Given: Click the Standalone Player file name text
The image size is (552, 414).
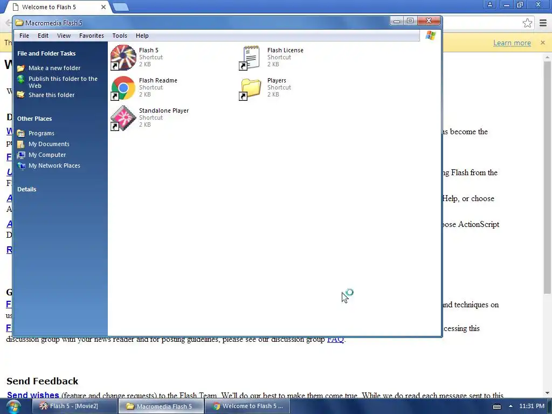Looking at the screenshot, I should click(164, 111).
